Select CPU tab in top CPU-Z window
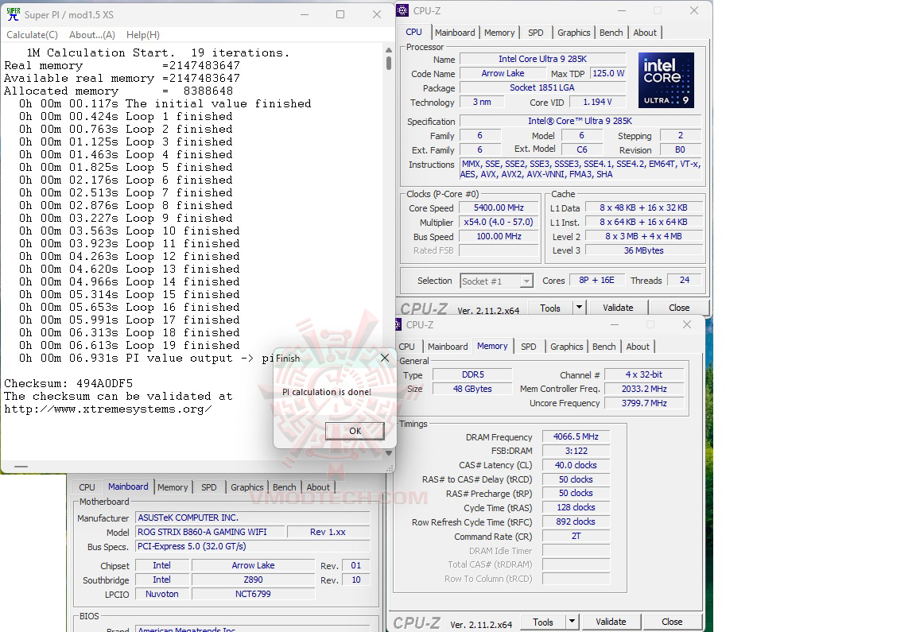Viewport: 916px width, 632px height. pos(413,32)
